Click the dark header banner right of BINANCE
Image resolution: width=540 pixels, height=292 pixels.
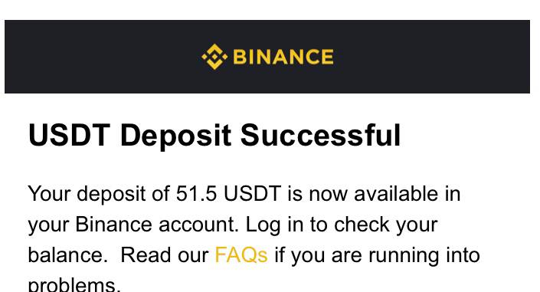(x=432, y=57)
